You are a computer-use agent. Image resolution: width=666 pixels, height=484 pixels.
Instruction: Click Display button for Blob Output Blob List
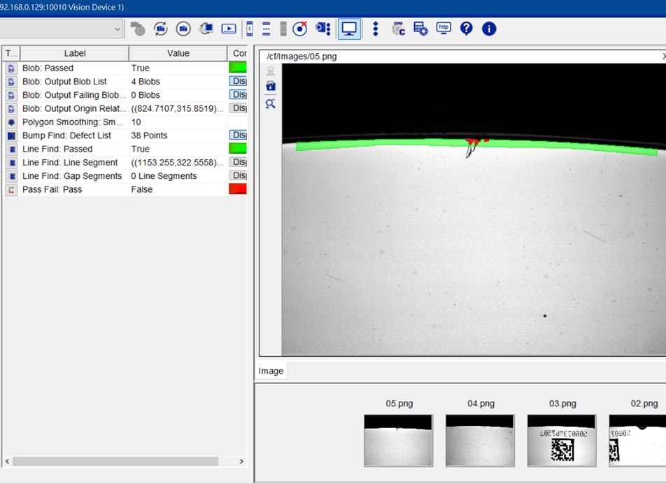238,82
